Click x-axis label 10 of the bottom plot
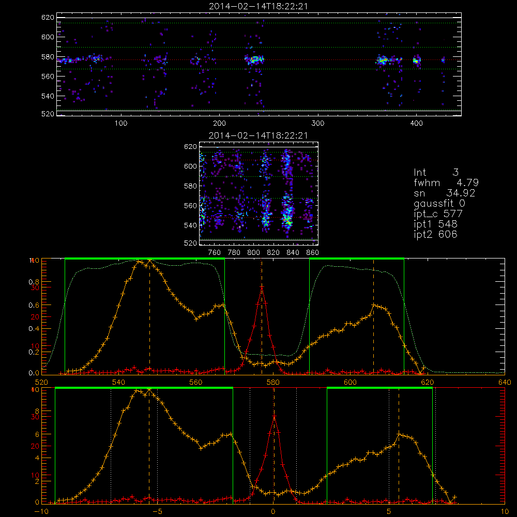 tap(505, 512)
